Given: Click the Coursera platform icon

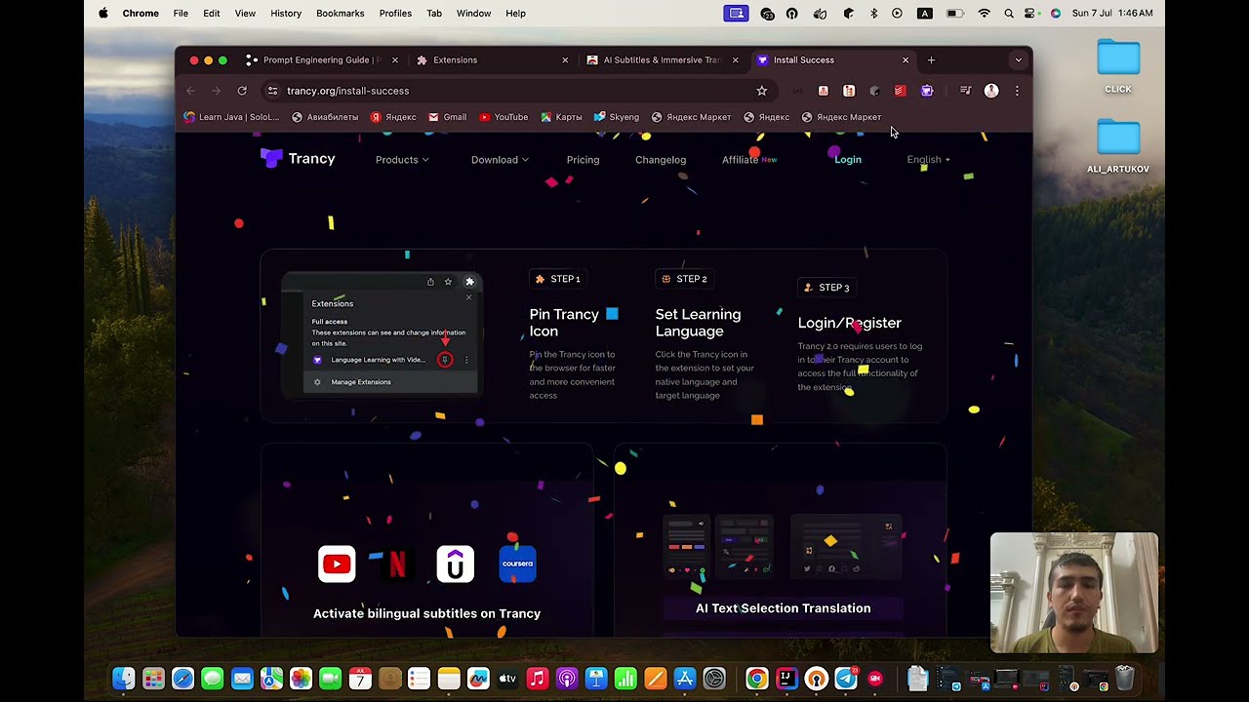Looking at the screenshot, I should (517, 564).
